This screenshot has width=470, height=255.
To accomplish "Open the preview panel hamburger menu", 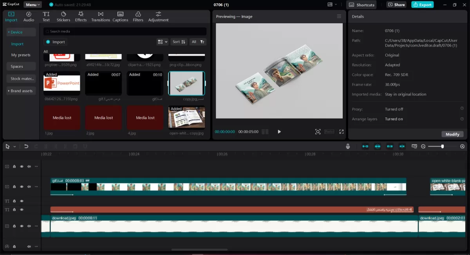I will [339, 16].
